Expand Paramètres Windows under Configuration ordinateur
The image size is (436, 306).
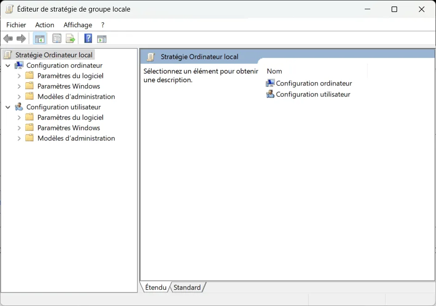(19, 86)
